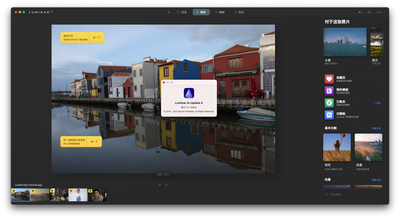Image resolution: width=400 pixels, height=219 pixels.
Task: Click the Luminar AI Update 4 title text
Action: (189, 103)
